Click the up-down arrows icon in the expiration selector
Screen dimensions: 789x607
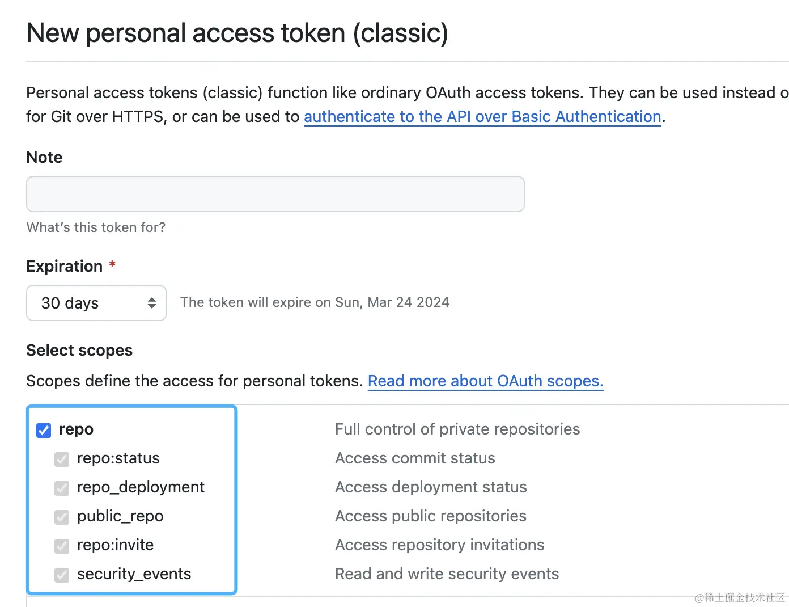tap(151, 303)
